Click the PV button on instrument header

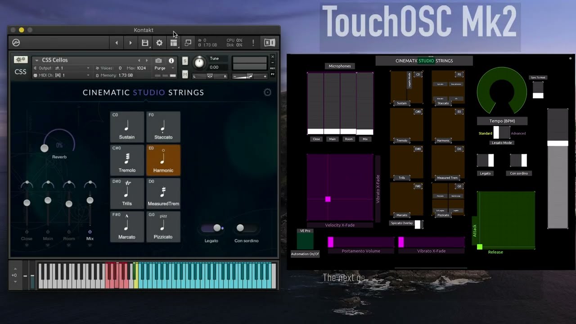pyautogui.click(x=272, y=74)
